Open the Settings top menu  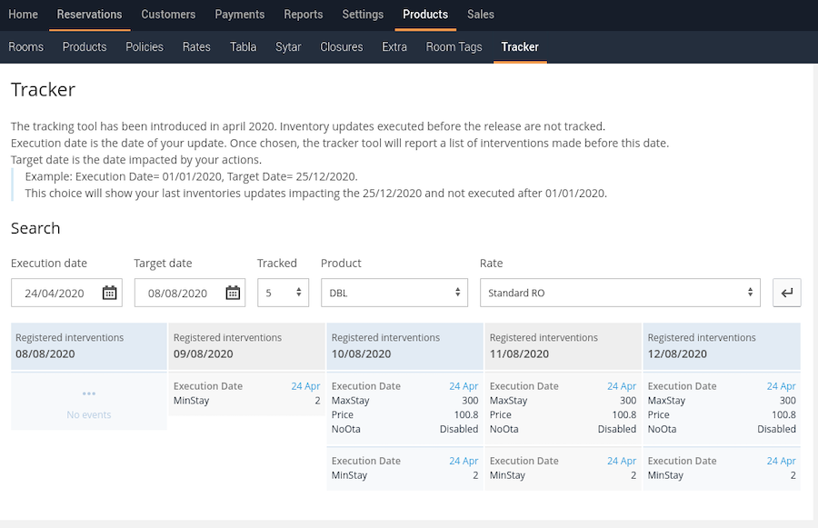pos(363,15)
